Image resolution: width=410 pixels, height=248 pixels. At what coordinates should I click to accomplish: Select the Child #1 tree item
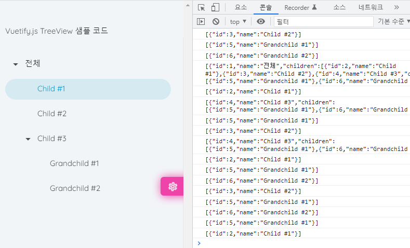click(51, 89)
